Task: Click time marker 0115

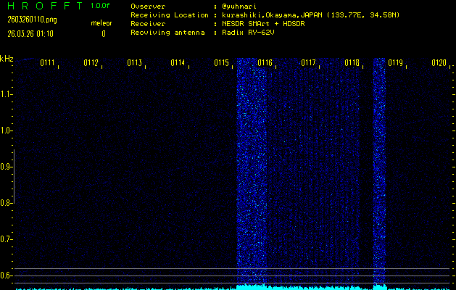Action: coord(221,63)
